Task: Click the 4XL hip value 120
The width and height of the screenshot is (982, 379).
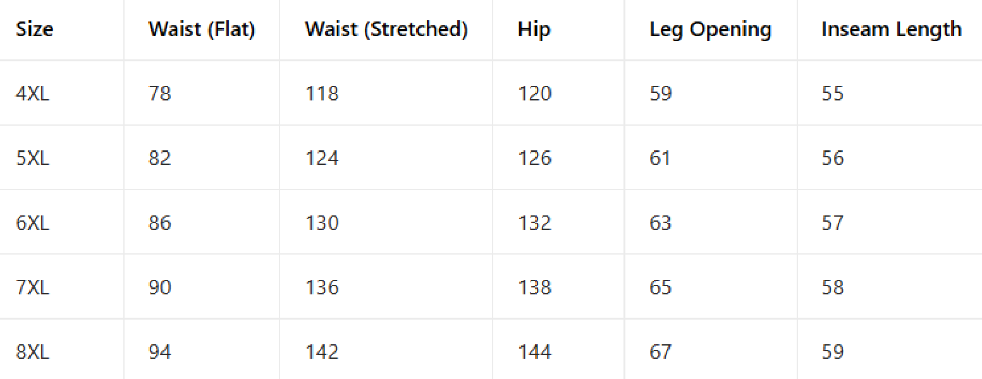Action: coord(535,93)
